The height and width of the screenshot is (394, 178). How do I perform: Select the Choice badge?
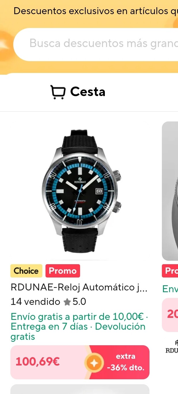(x=26, y=271)
